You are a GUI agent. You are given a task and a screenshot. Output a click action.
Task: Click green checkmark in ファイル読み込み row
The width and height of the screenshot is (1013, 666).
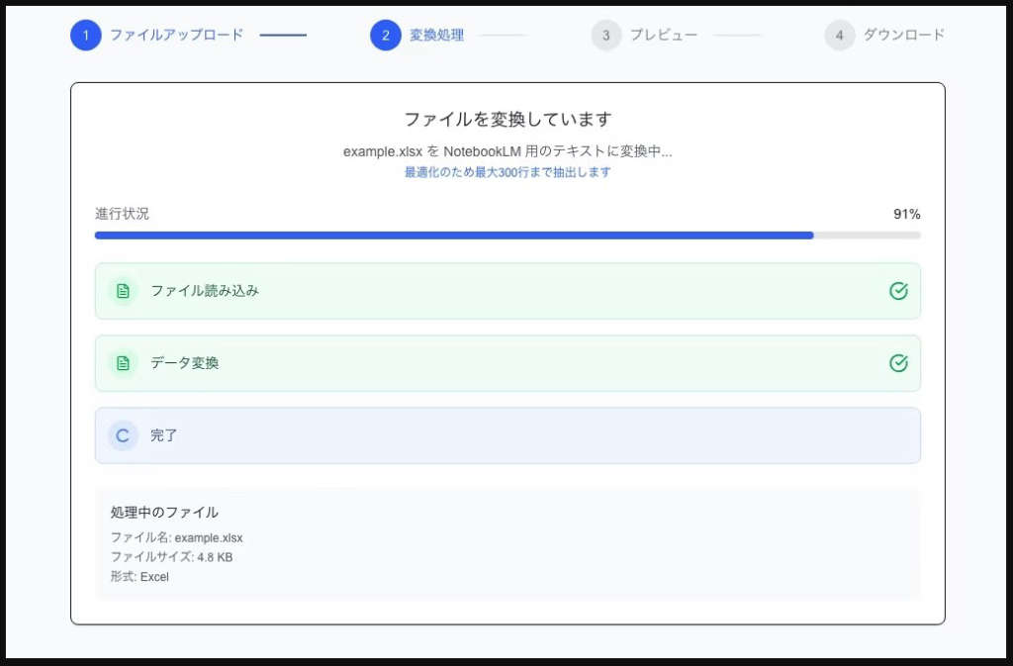pos(898,291)
